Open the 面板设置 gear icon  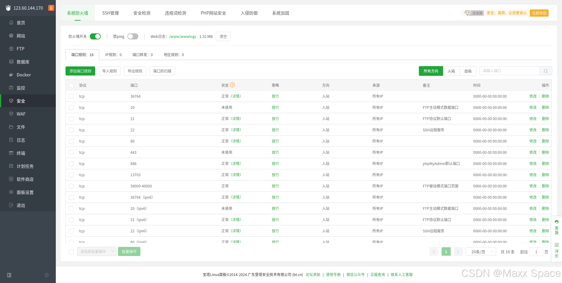(x=11, y=192)
